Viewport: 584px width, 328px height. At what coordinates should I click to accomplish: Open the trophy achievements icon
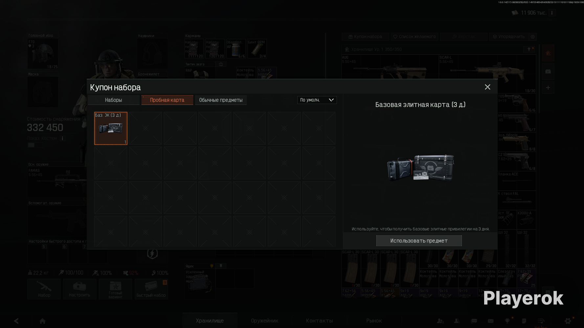click(x=507, y=321)
